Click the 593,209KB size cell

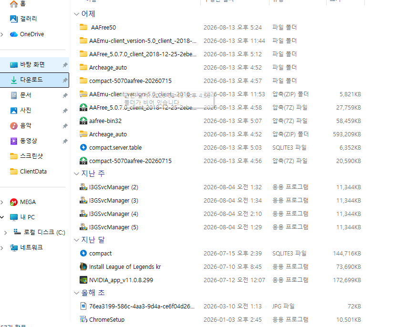(x=347, y=134)
